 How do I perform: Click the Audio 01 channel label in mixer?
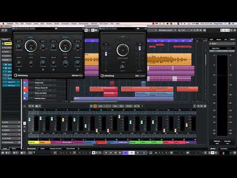pyautogui.click(x=34, y=142)
